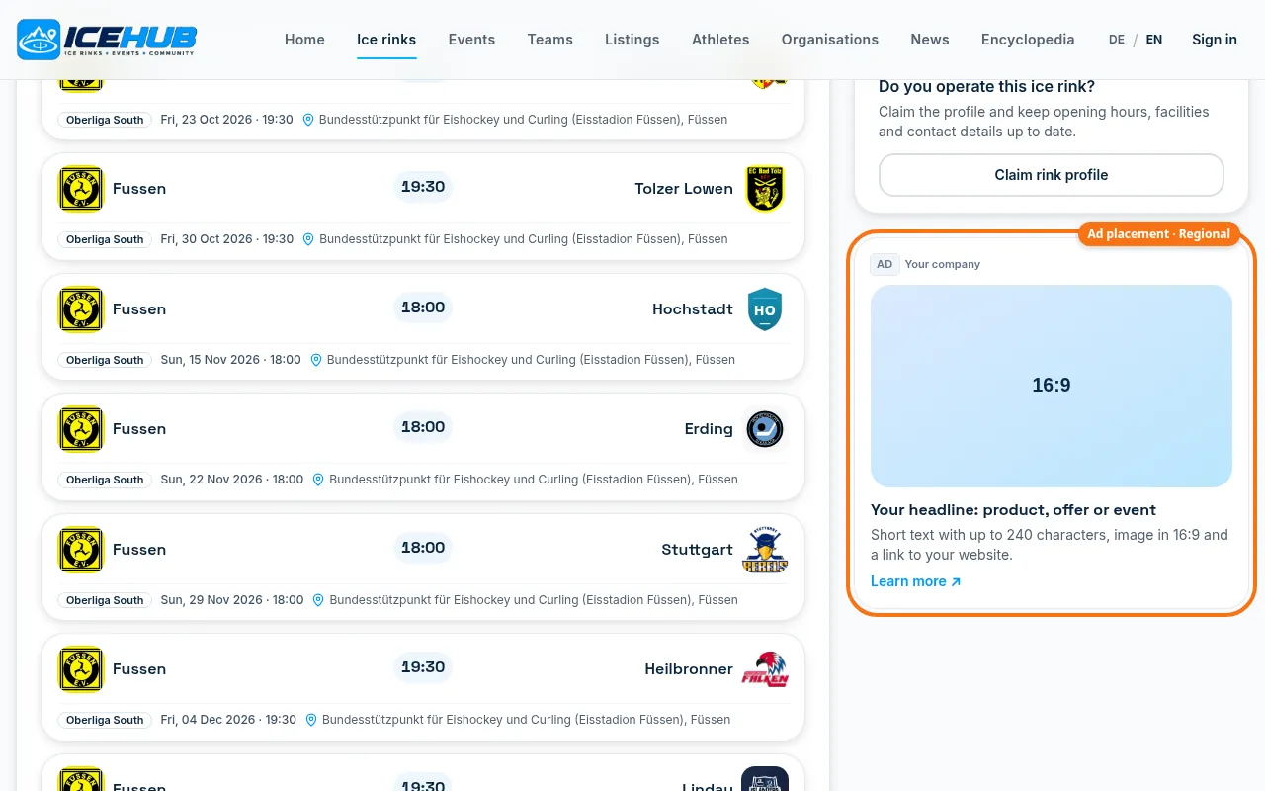This screenshot has height=791, width=1265.
Task: Open the Ice rinks section
Action: (386, 40)
